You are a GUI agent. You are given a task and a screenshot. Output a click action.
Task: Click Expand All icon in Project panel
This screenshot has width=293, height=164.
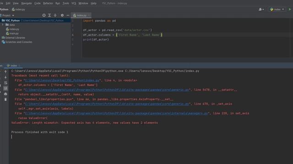coord(49,15)
